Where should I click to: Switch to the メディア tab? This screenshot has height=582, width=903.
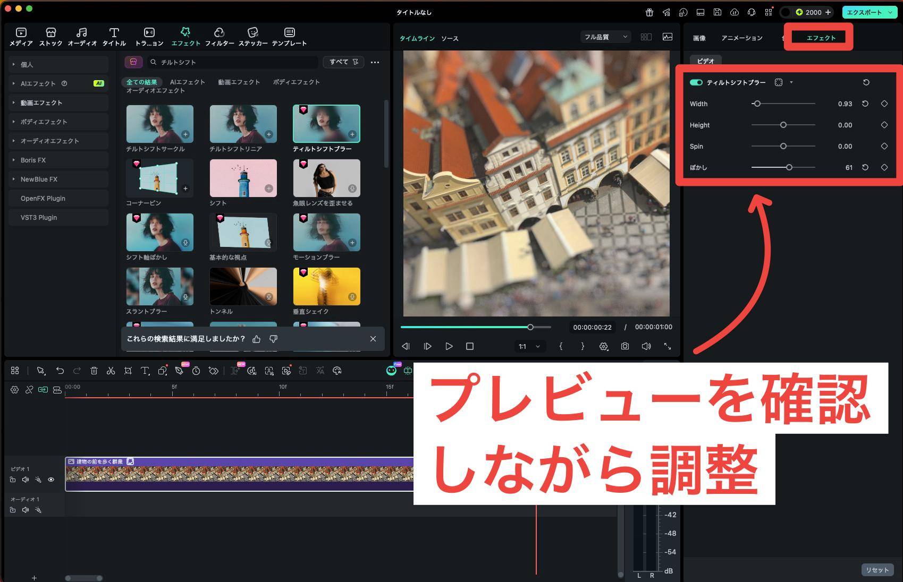click(21, 37)
